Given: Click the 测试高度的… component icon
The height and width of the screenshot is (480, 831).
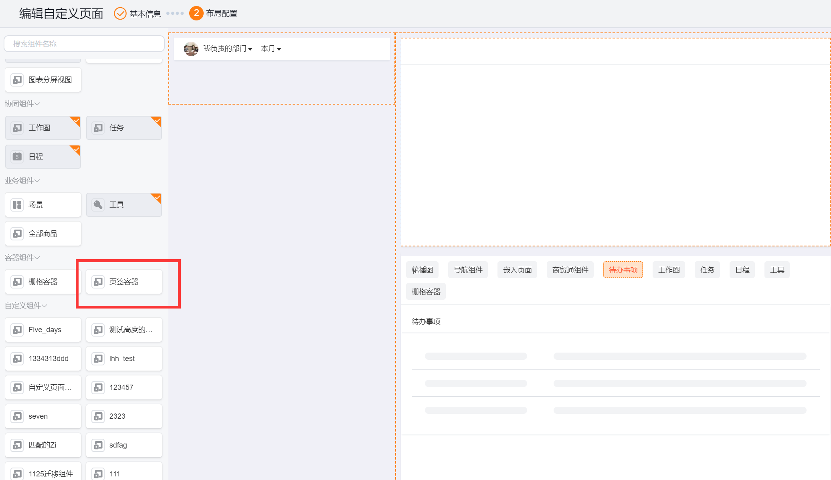Looking at the screenshot, I should [x=98, y=330].
